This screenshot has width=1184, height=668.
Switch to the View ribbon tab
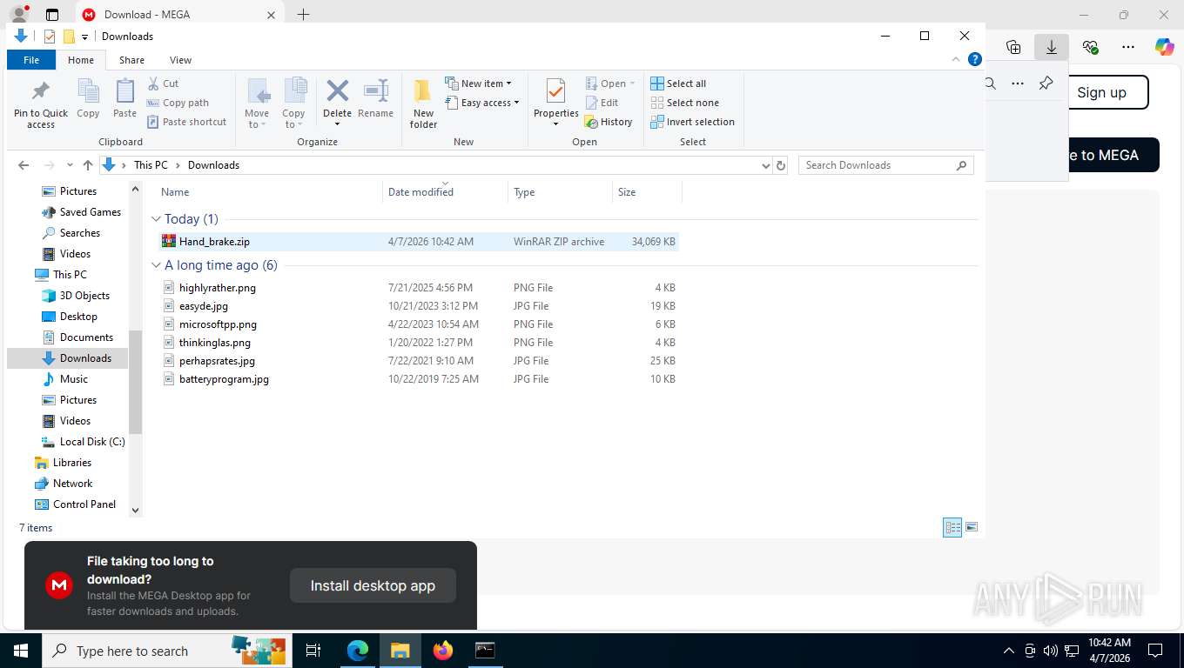(180, 60)
